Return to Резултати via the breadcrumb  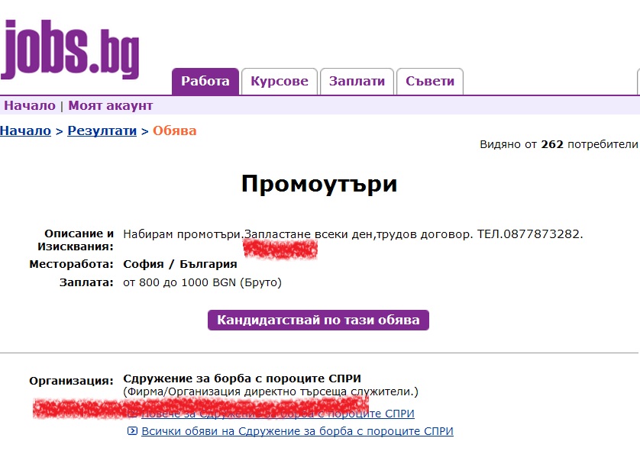click(102, 130)
